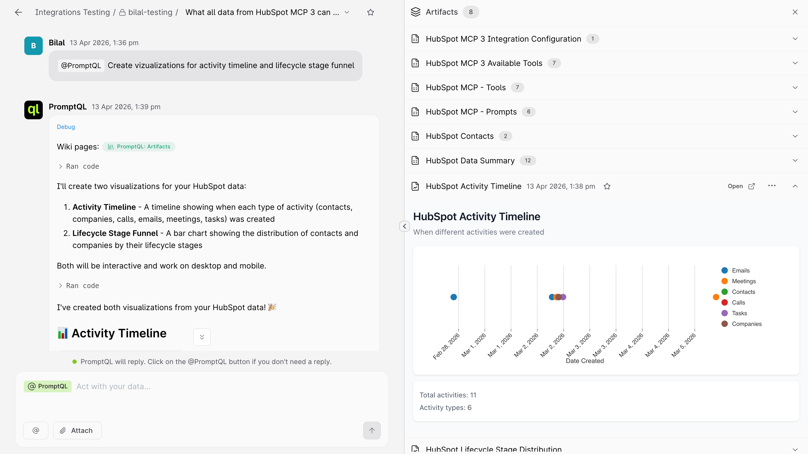Expand the first Ran code section

(x=78, y=166)
